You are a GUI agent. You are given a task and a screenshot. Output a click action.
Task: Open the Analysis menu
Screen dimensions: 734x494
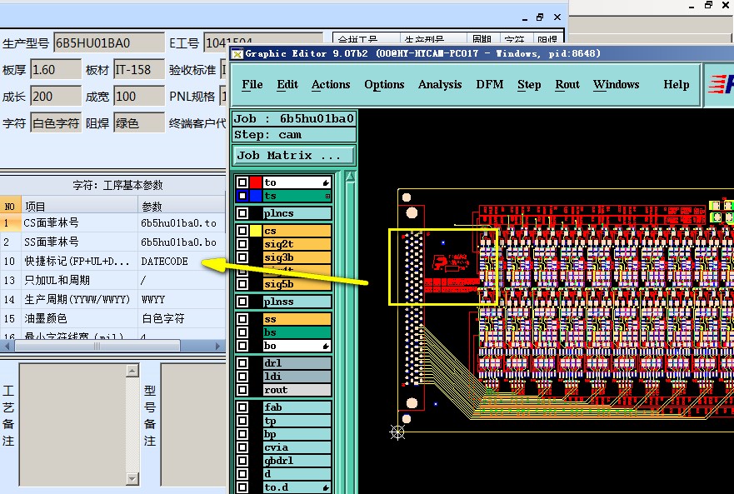point(440,84)
